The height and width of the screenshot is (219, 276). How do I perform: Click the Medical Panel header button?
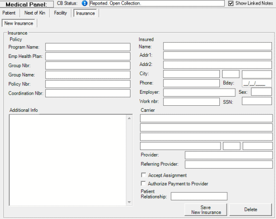(x=27, y=4)
